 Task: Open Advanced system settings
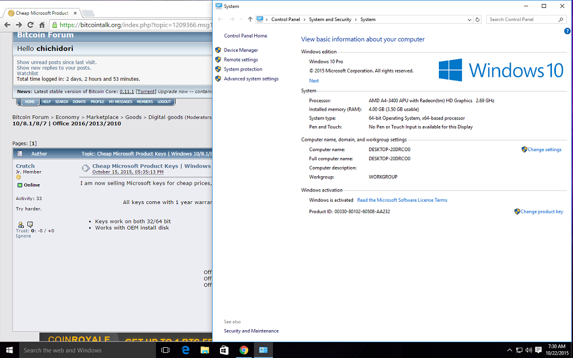251,78
